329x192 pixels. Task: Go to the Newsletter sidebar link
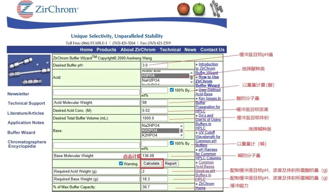(x=18, y=94)
